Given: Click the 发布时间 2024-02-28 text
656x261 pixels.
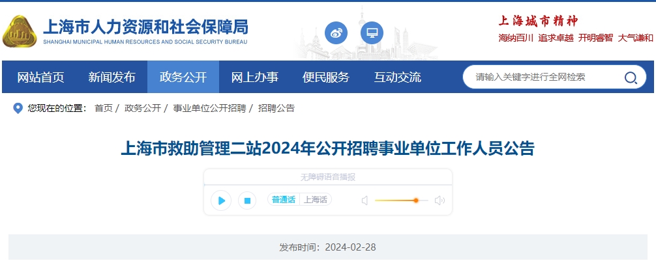Looking at the screenshot, I should click(327, 247).
